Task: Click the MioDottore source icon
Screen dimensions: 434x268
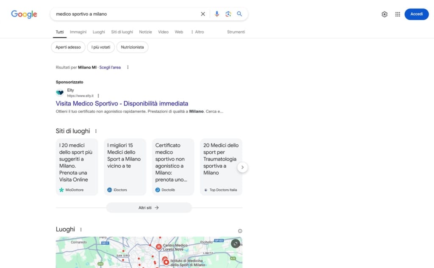Action: (x=61, y=190)
